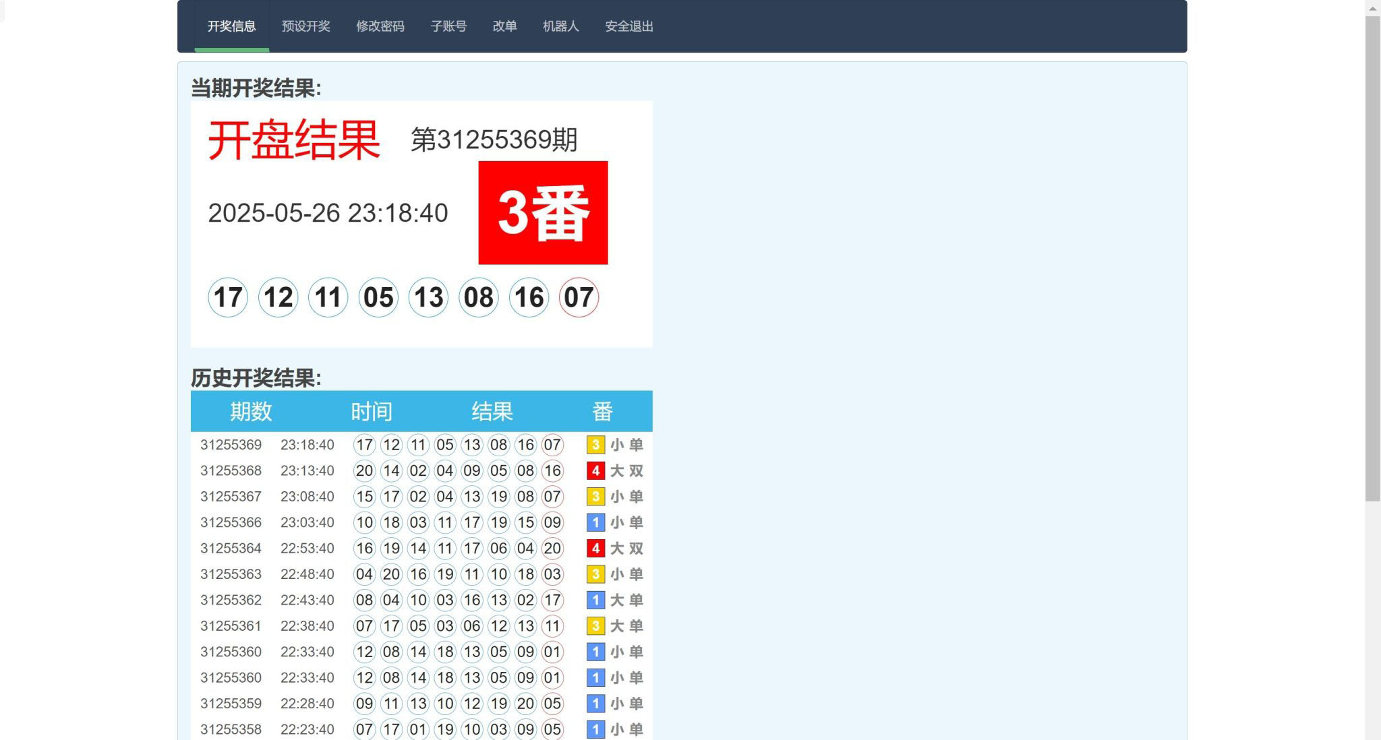Viewport: 1381px width, 740px height.
Task: Click the red 4 badge for period 31255368
Action: [595, 471]
